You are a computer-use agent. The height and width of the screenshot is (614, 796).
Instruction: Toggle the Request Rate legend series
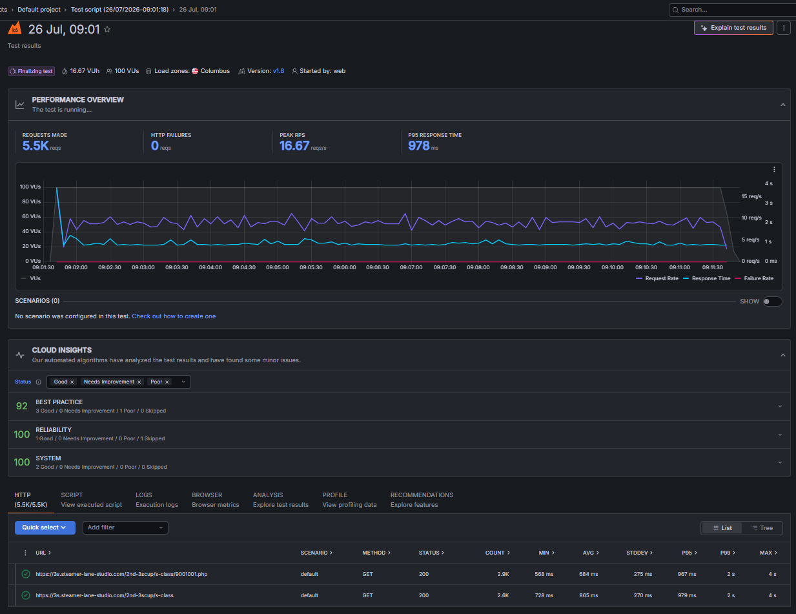(x=657, y=278)
